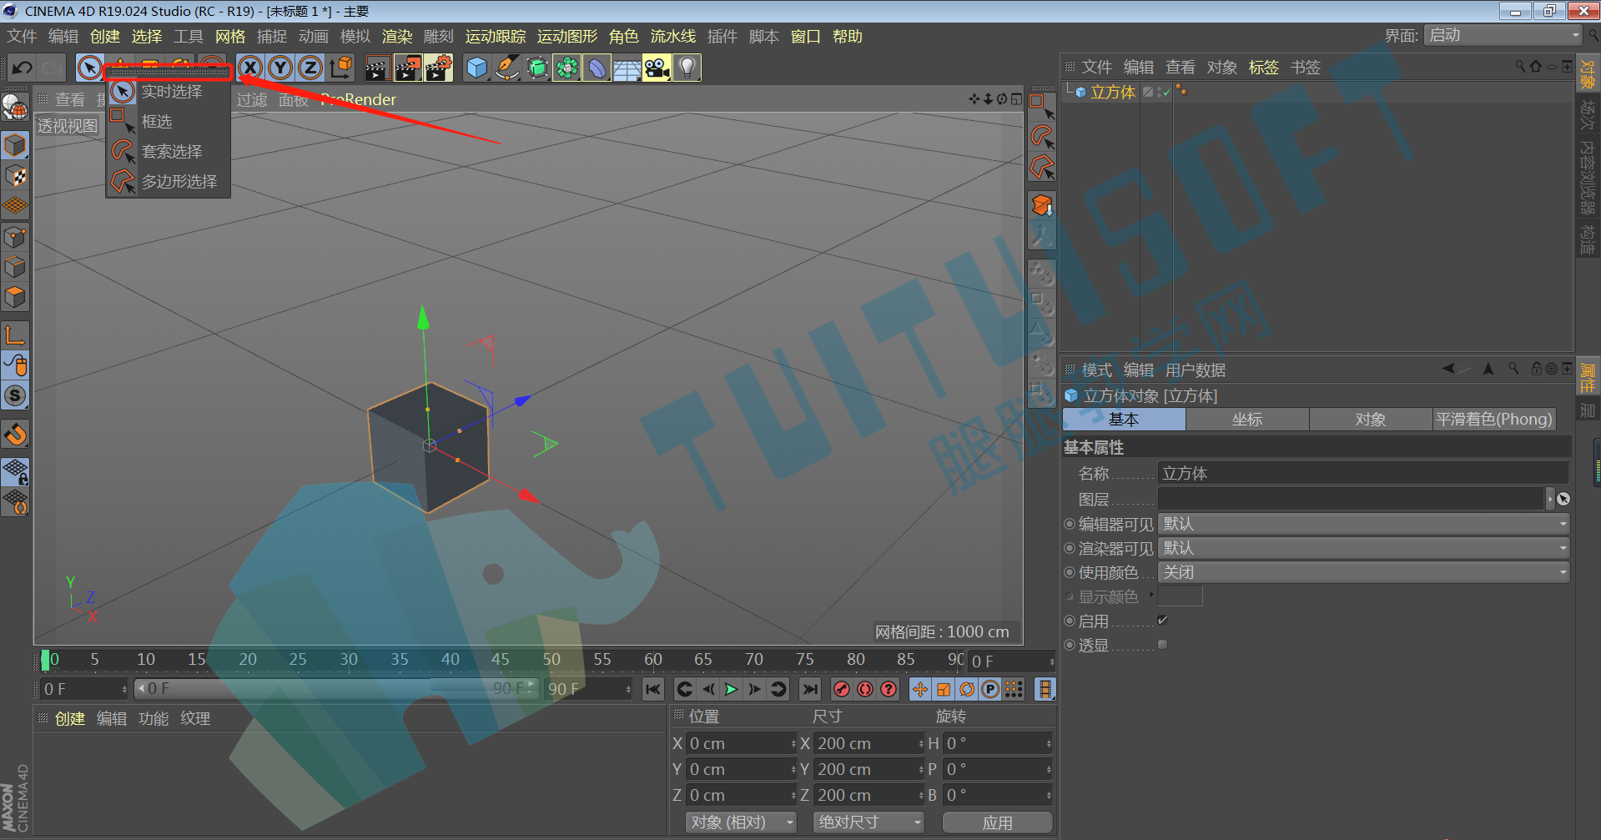Click the Floor environment grid icon
Viewport: 1601px width, 840px height.
(627, 68)
